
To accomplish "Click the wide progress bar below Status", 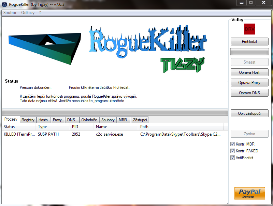I will coord(115,112).
